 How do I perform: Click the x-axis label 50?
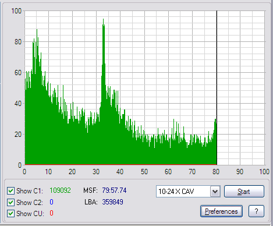coord(144,172)
